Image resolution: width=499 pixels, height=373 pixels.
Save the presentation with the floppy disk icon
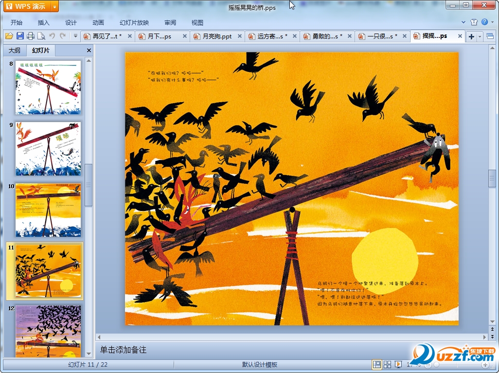tap(20, 36)
